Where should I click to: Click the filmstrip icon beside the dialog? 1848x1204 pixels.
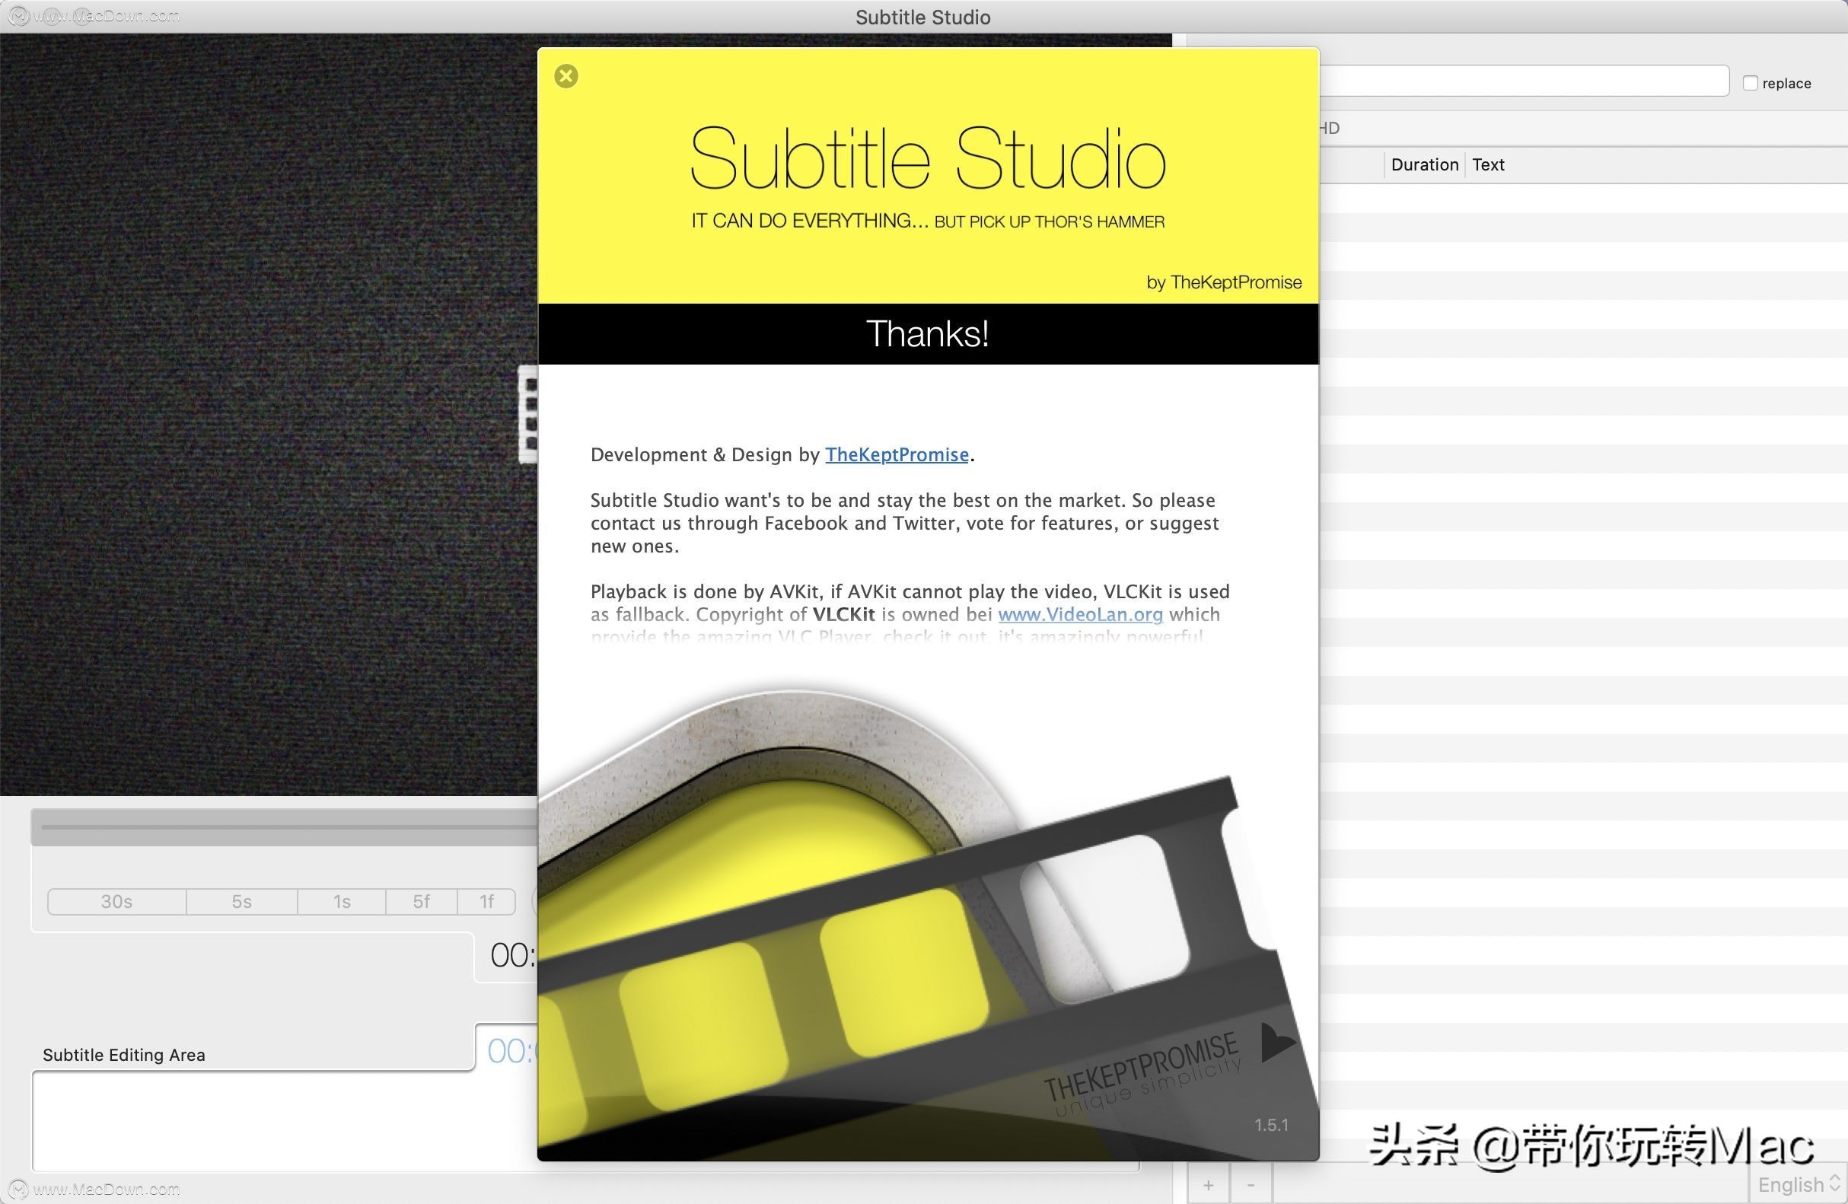pyautogui.click(x=530, y=414)
